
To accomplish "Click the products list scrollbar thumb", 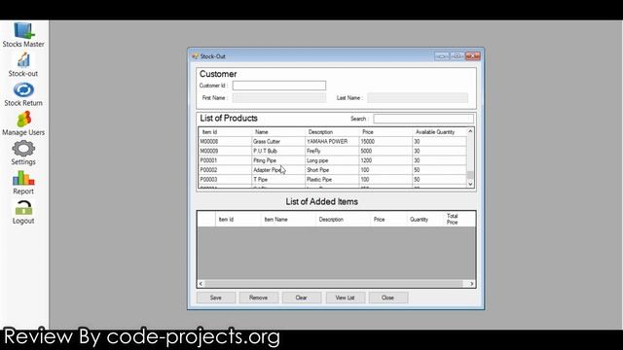I will [470, 175].
